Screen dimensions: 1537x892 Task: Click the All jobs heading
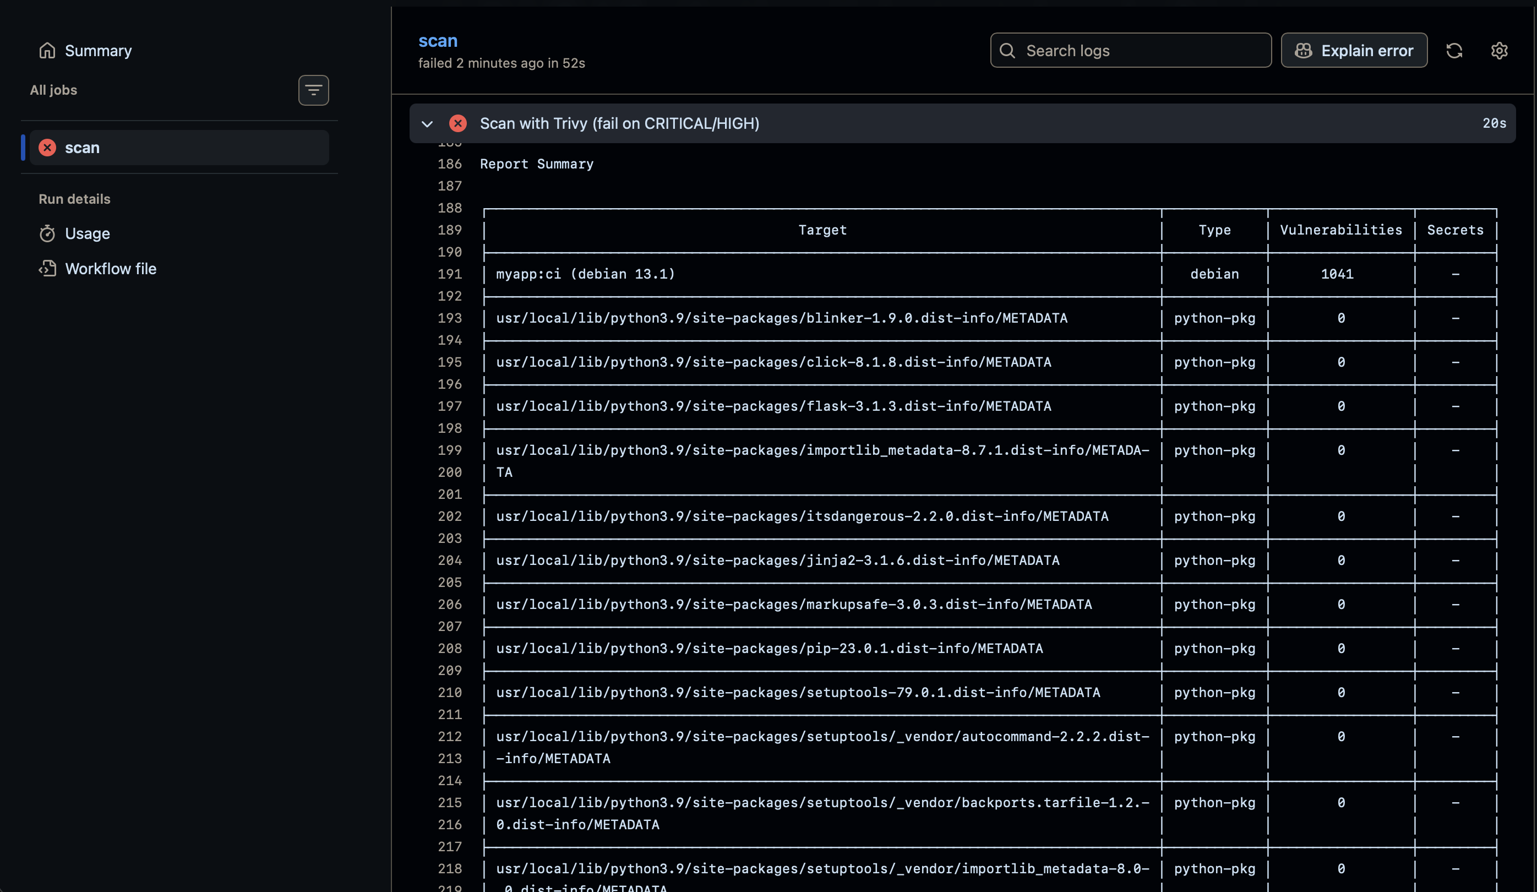53,90
